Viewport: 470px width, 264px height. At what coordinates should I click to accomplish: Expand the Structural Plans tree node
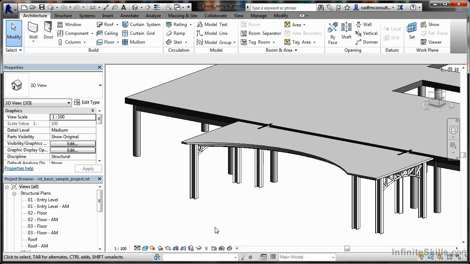pos(14,193)
